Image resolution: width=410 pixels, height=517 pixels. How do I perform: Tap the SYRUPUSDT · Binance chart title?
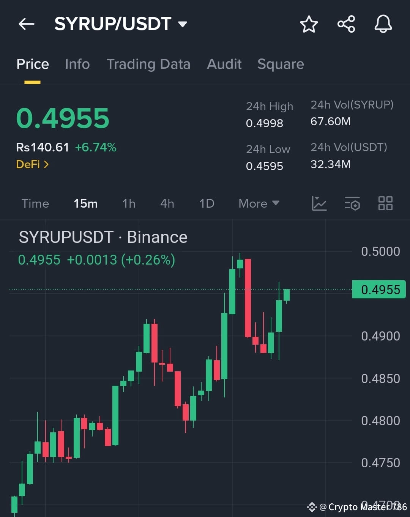click(x=103, y=237)
